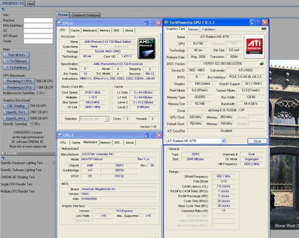Switch to the Sensors tab in GPU-Z

[x=193, y=29]
